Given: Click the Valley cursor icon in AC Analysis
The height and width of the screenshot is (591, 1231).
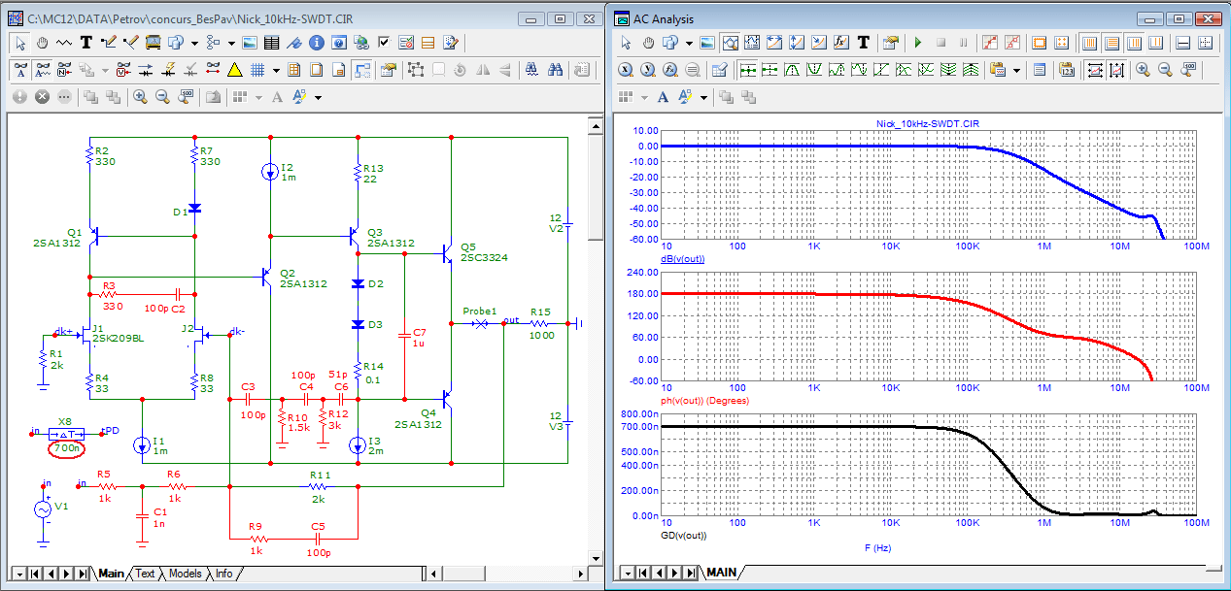Looking at the screenshot, I should click(814, 70).
